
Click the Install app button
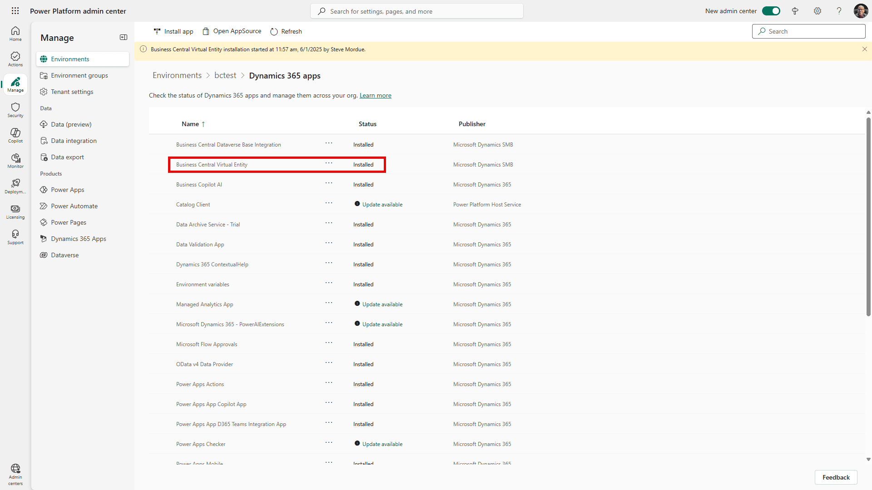pyautogui.click(x=173, y=31)
